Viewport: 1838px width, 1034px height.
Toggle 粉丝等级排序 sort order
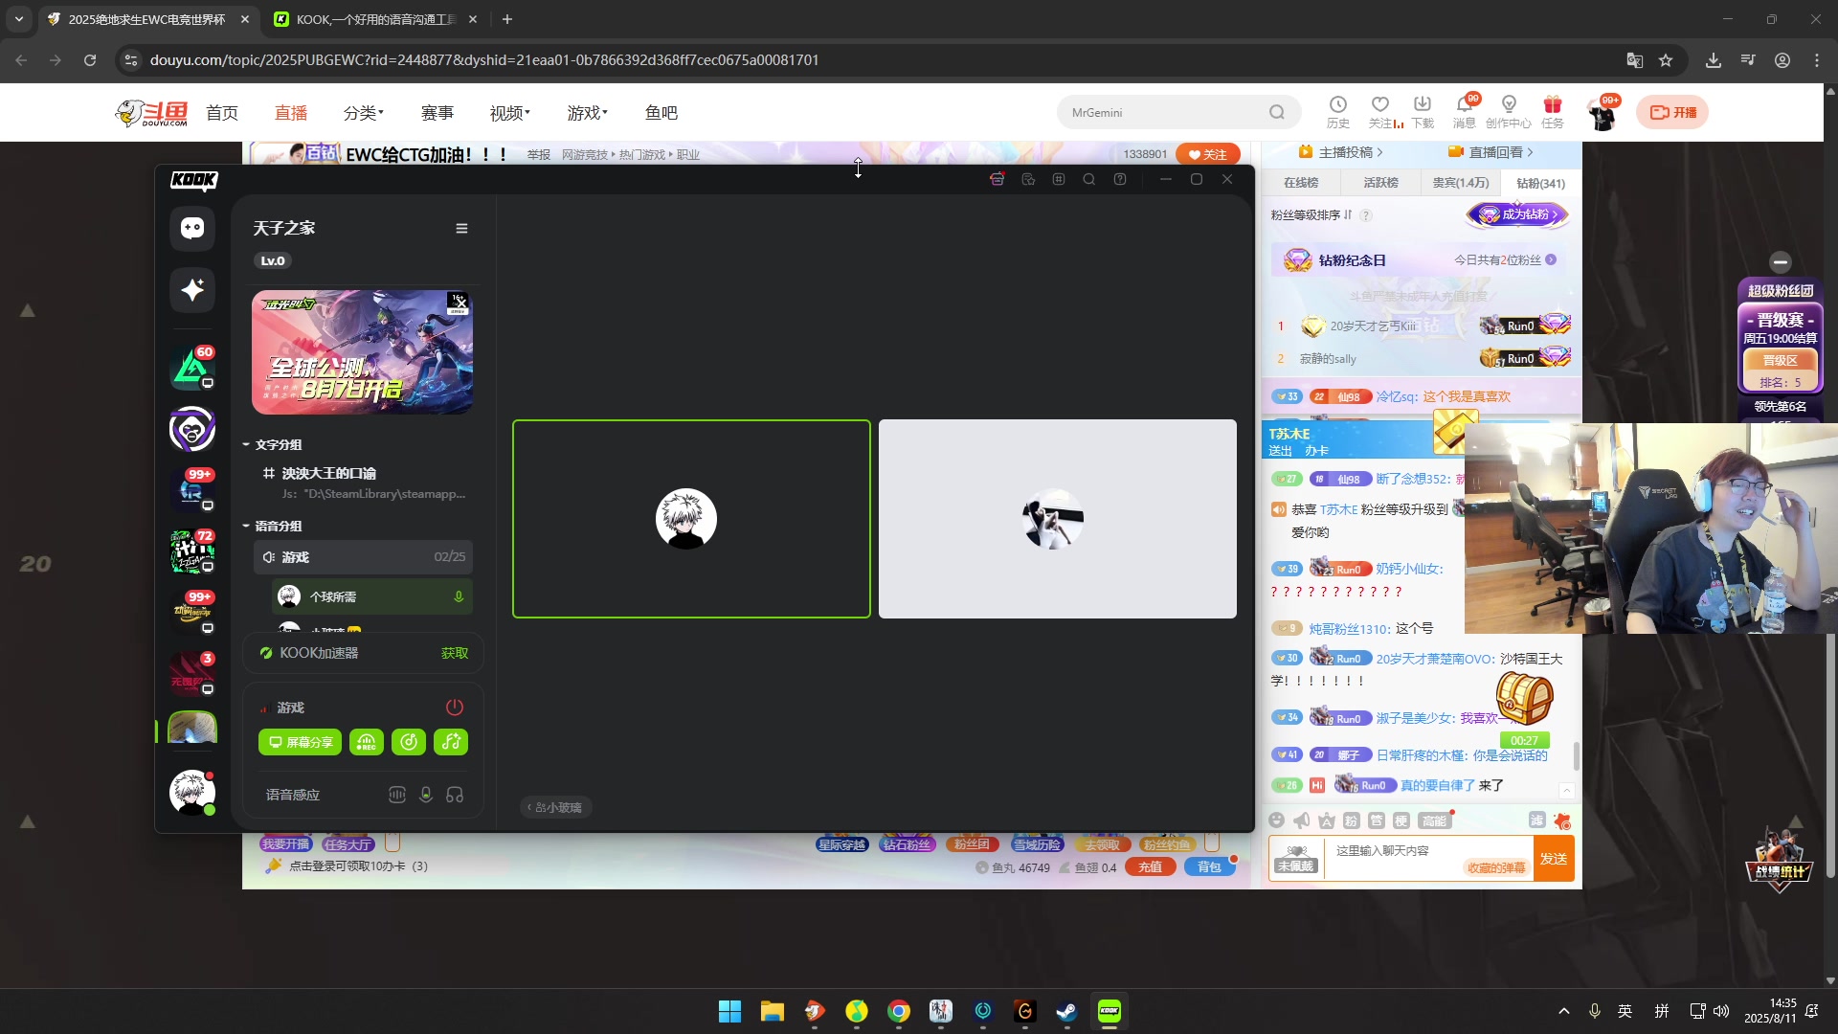coord(1311,214)
